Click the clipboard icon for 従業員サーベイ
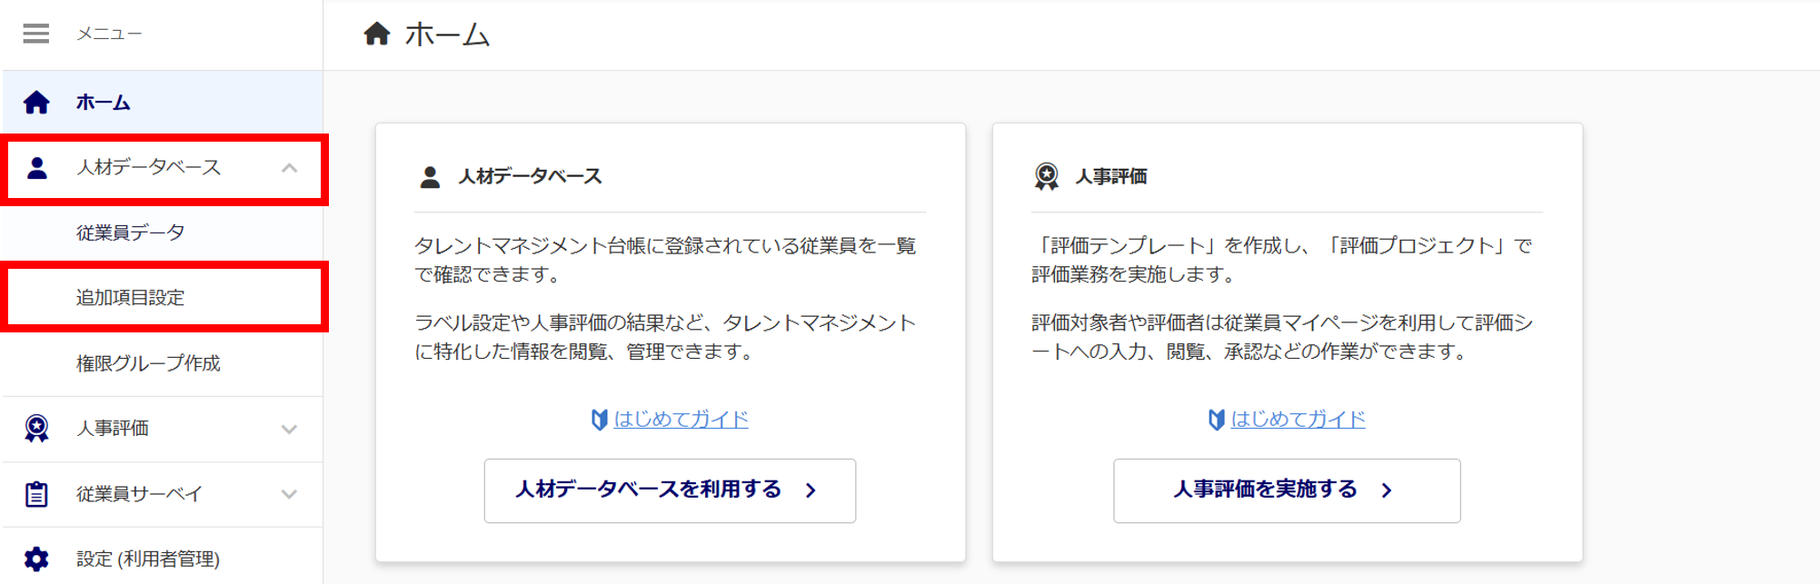This screenshot has height=584, width=1820. click(36, 494)
